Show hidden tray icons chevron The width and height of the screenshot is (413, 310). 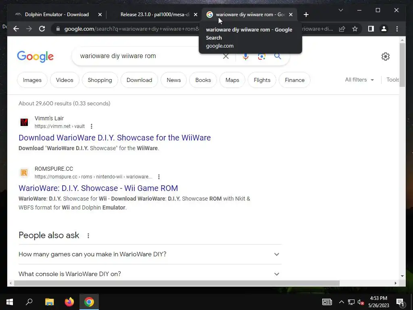[341, 302]
